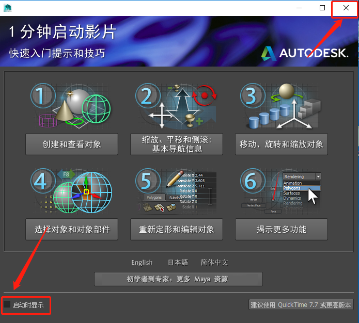Switch language to English
This screenshot has height=323, width=359.
pyautogui.click(x=142, y=263)
